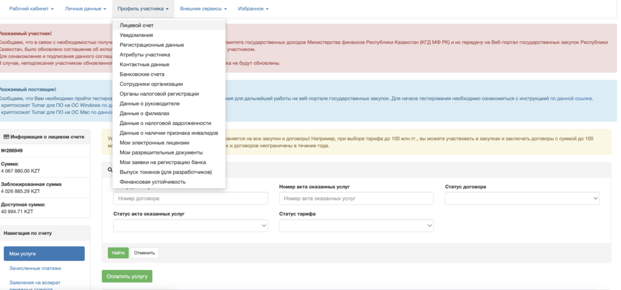Select Сотрудники организации menu item

151,84
